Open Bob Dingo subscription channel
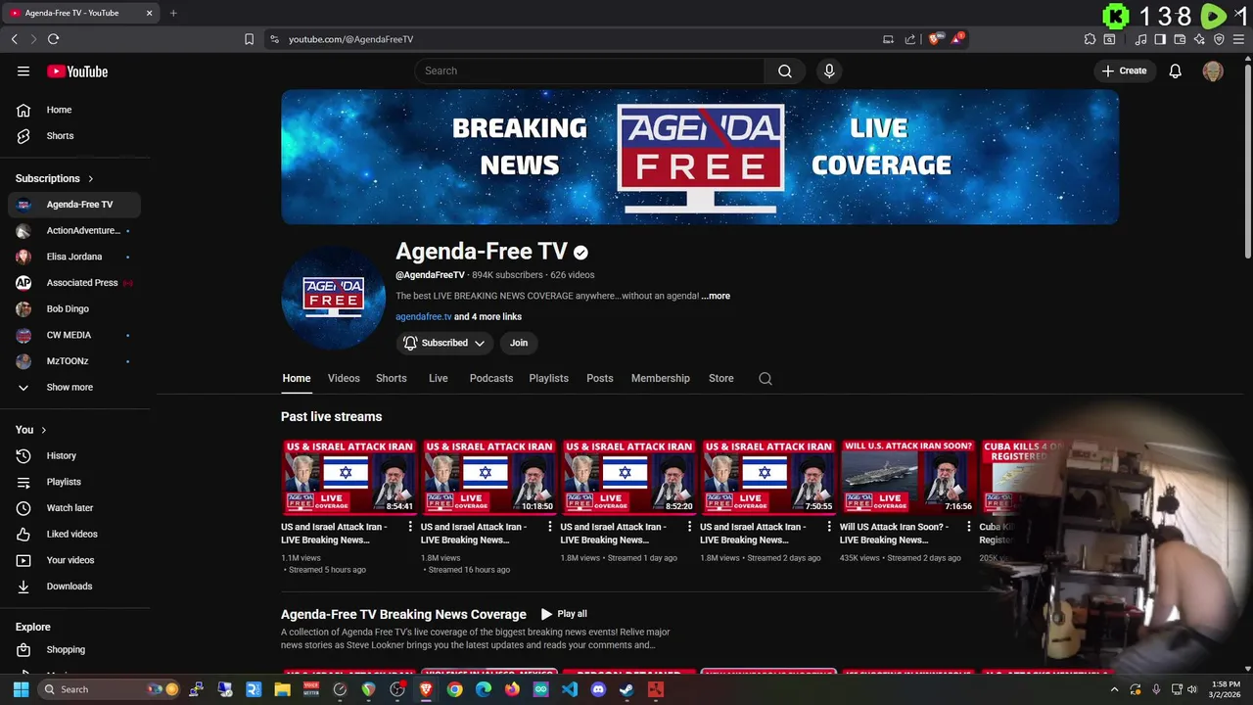The height and width of the screenshot is (705, 1253). point(74,308)
